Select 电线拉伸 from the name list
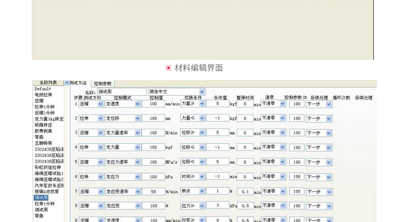This screenshot has height=222, width=405. tap(44, 95)
